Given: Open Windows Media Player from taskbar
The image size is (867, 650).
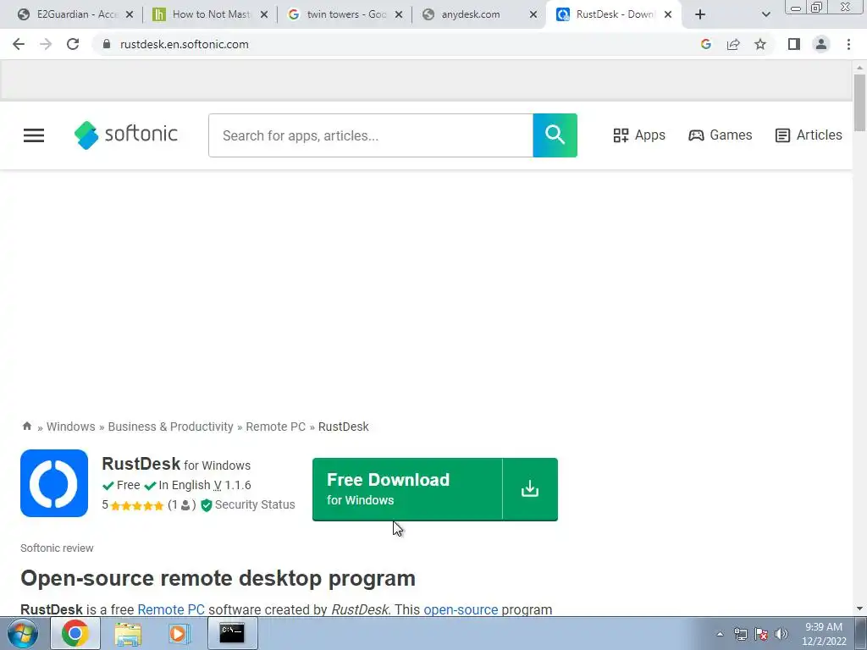Looking at the screenshot, I should pos(179,633).
